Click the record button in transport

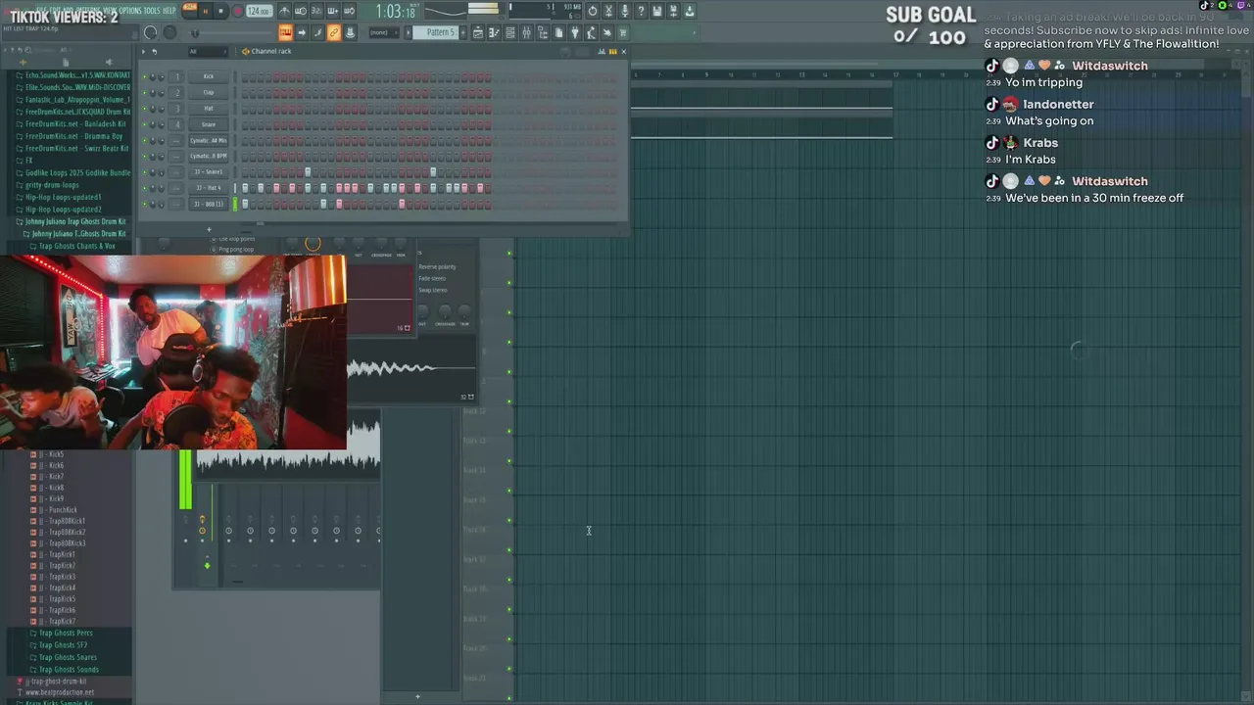pos(237,11)
